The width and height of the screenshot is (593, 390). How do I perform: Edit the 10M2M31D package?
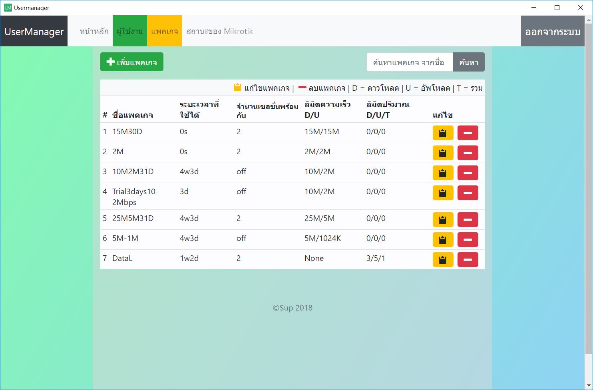tap(443, 173)
